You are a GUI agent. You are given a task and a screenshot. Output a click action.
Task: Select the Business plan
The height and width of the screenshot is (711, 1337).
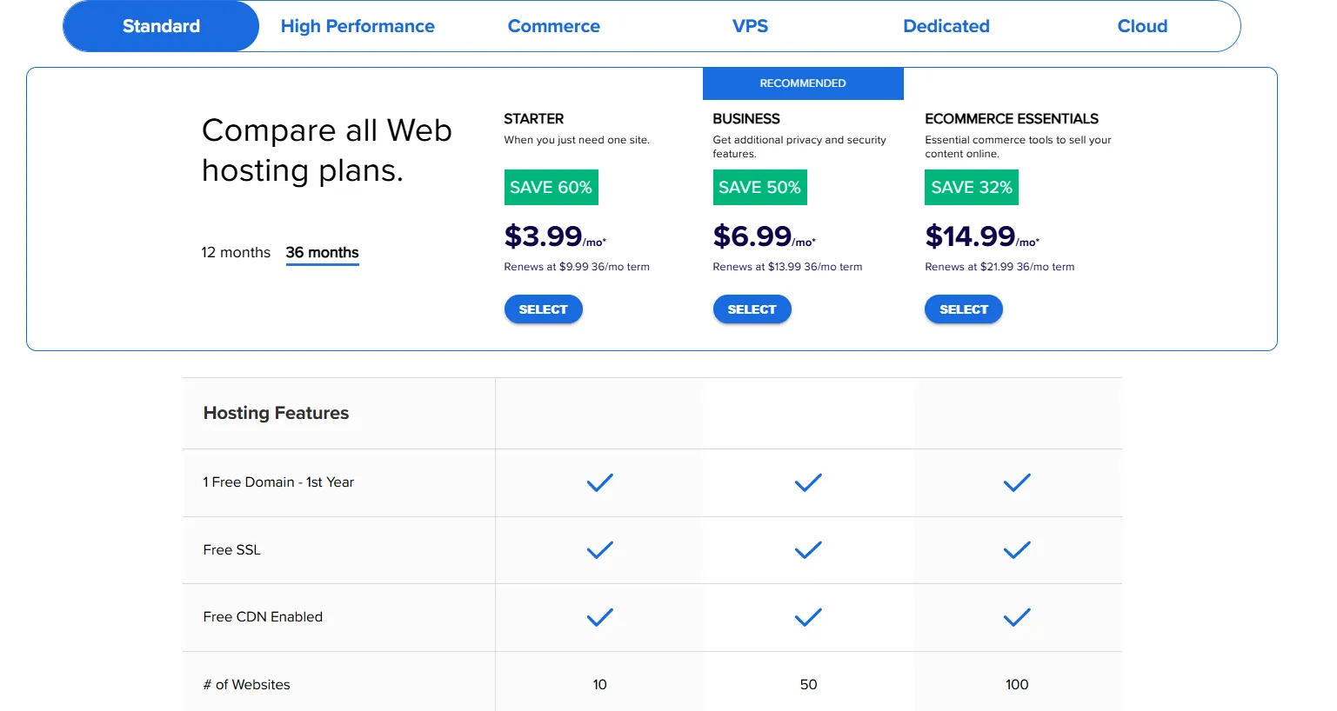tap(752, 309)
